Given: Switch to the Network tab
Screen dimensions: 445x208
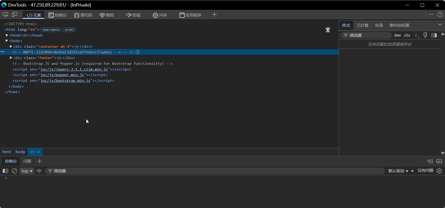Looking at the screenshot, I should pos(107,15).
